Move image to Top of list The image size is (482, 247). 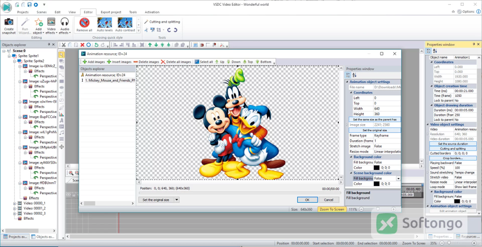tap(248, 62)
